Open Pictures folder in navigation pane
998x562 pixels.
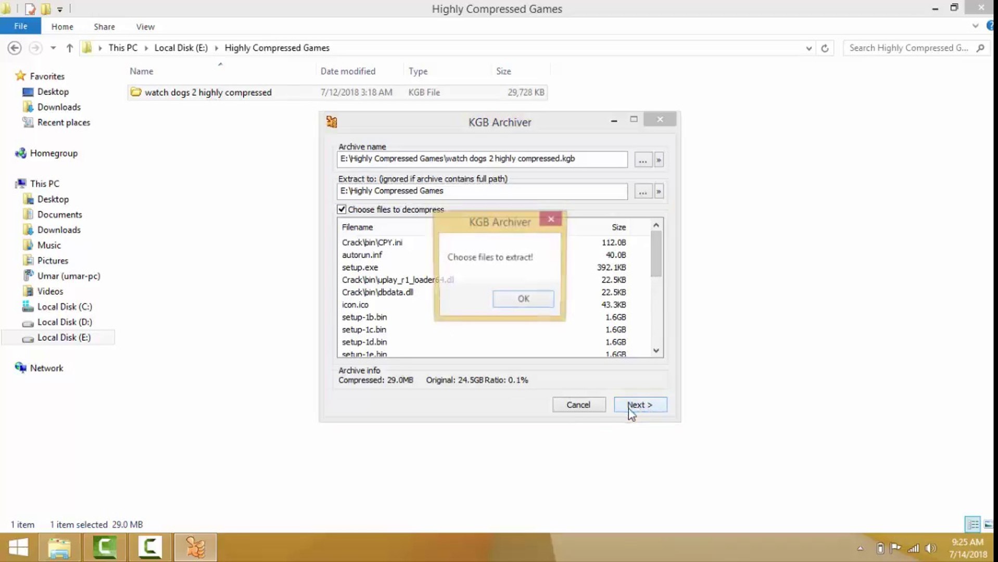53,261
